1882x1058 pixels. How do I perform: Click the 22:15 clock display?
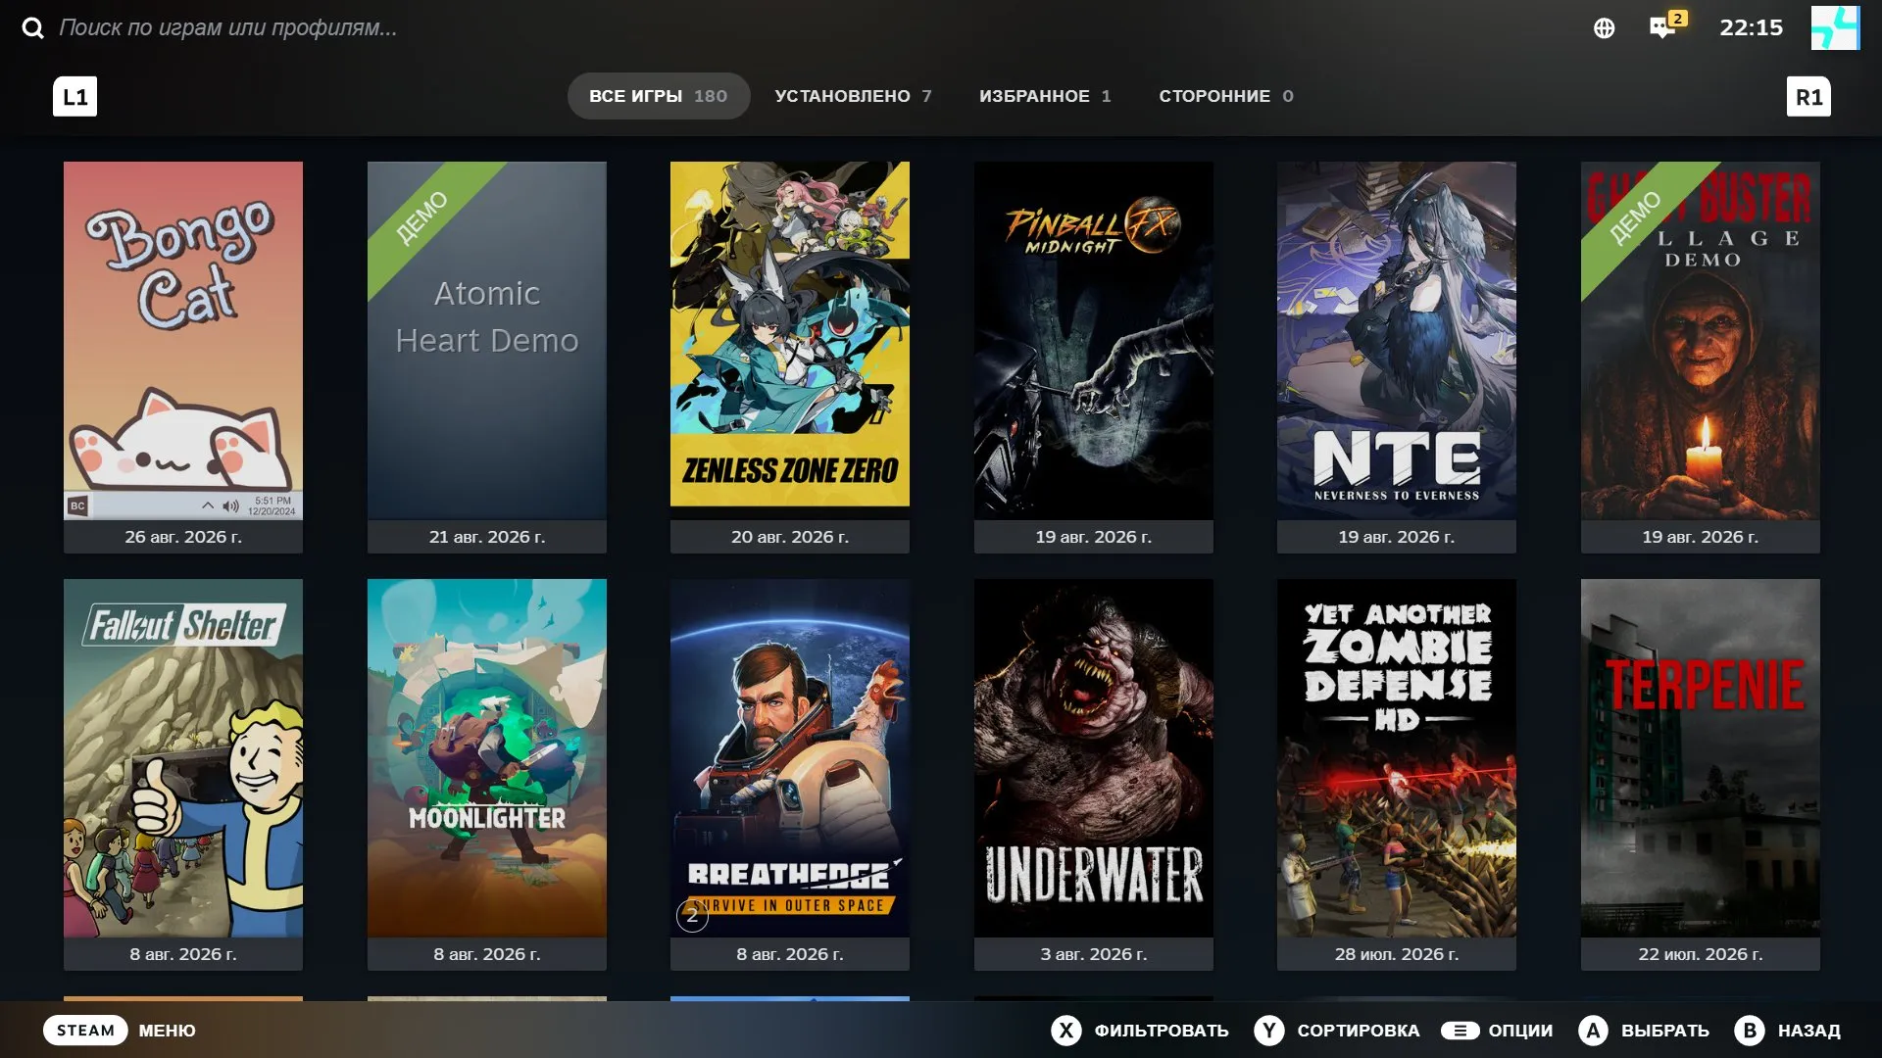point(1752,27)
